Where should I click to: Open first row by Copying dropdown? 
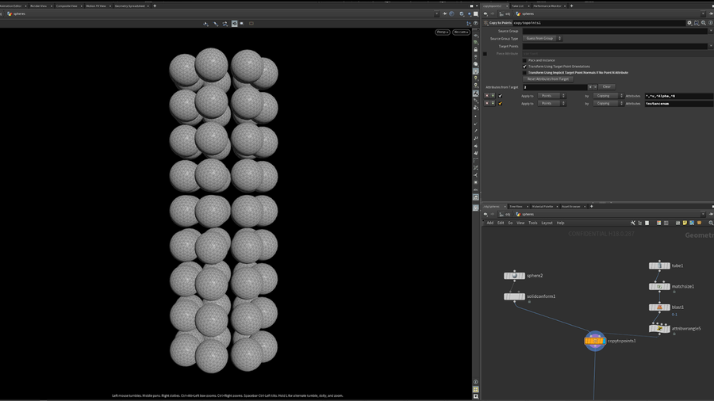608,96
